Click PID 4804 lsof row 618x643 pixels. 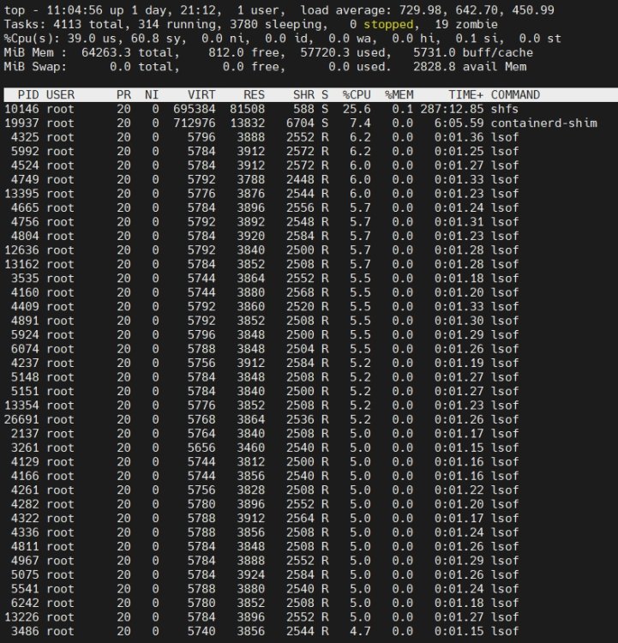tap(261, 237)
